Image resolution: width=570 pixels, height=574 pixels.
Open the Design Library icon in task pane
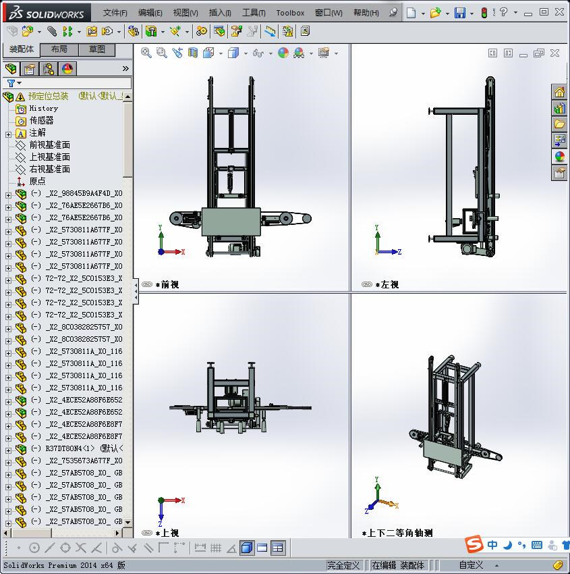[x=559, y=108]
